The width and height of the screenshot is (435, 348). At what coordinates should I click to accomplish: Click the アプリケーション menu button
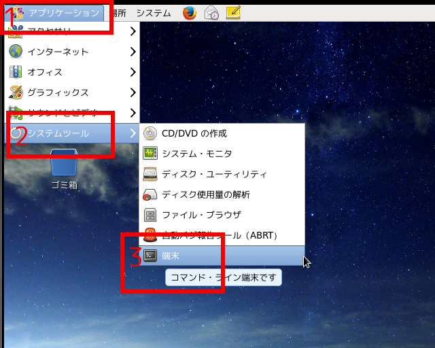(60, 12)
